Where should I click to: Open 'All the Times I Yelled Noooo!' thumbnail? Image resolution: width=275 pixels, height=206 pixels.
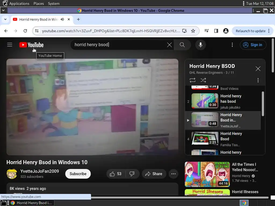pyautogui.click(x=207, y=174)
